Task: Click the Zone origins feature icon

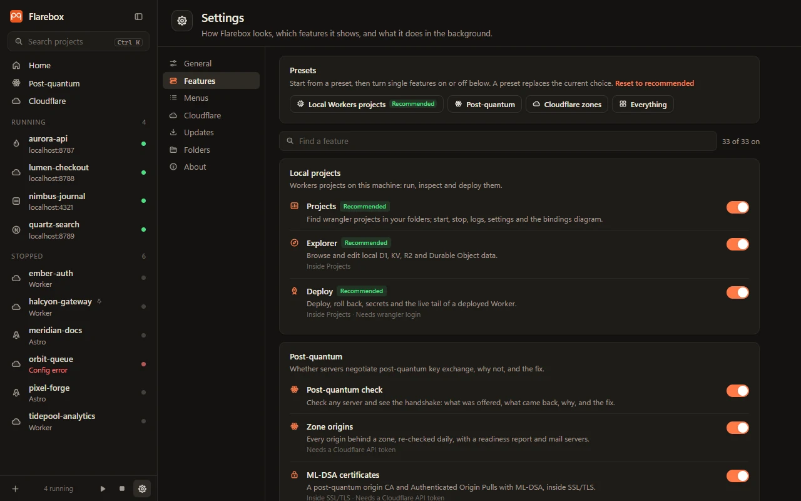Action: tap(294, 426)
